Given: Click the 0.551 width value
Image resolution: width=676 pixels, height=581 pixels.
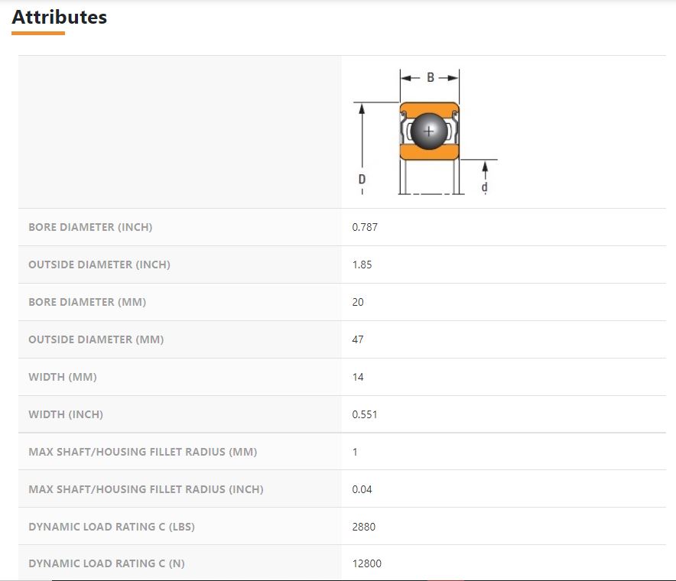Looking at the screenshot, I should (x=365, y=414).
